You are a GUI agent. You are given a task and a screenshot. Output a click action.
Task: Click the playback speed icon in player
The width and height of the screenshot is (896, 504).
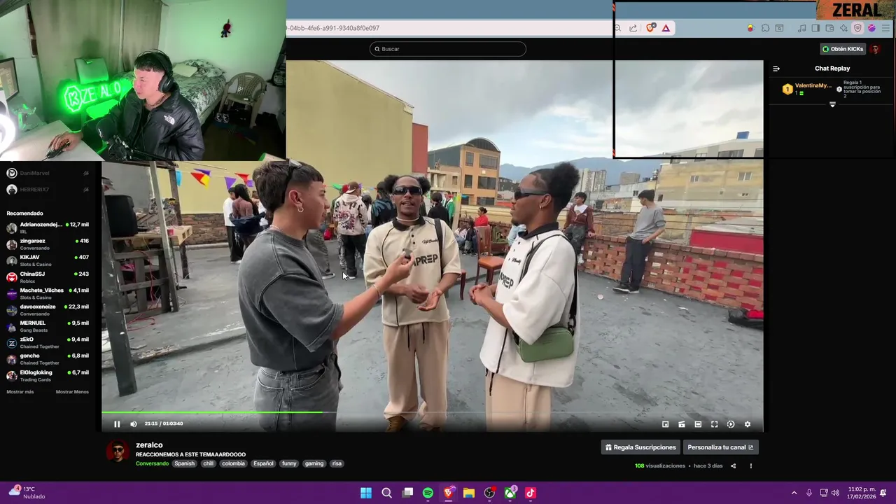[731, 424]
